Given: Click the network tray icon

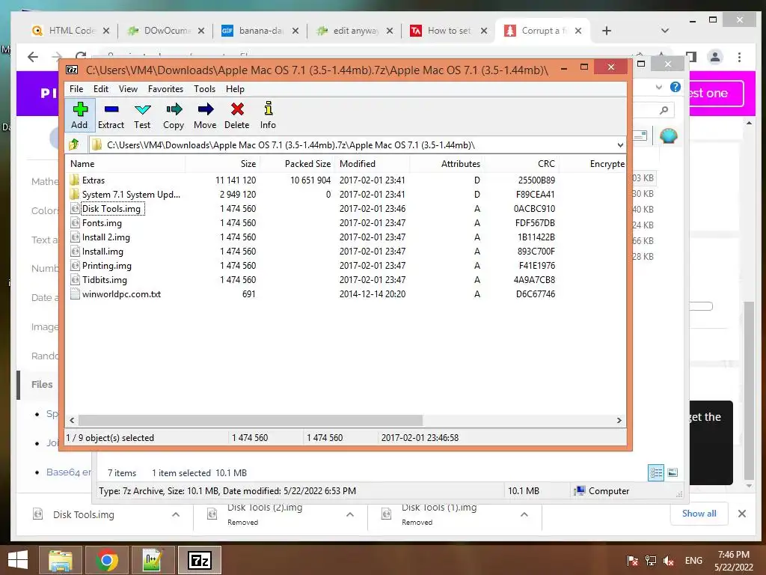Looking at the screenshot, I should [650, 560].
